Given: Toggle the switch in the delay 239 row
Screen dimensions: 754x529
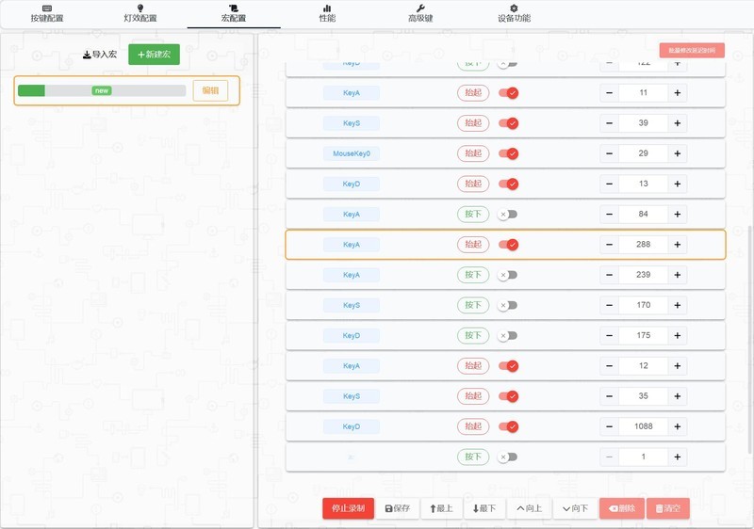Looking at the screenshot, I should tap(507, 275).
